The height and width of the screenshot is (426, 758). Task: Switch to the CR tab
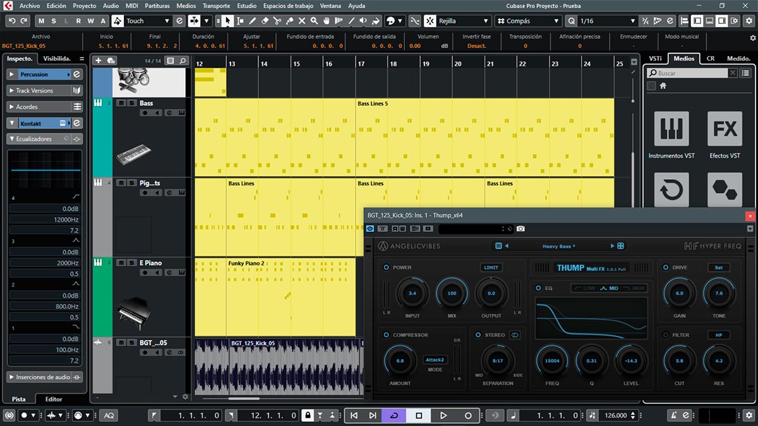[x=711, y=58]
